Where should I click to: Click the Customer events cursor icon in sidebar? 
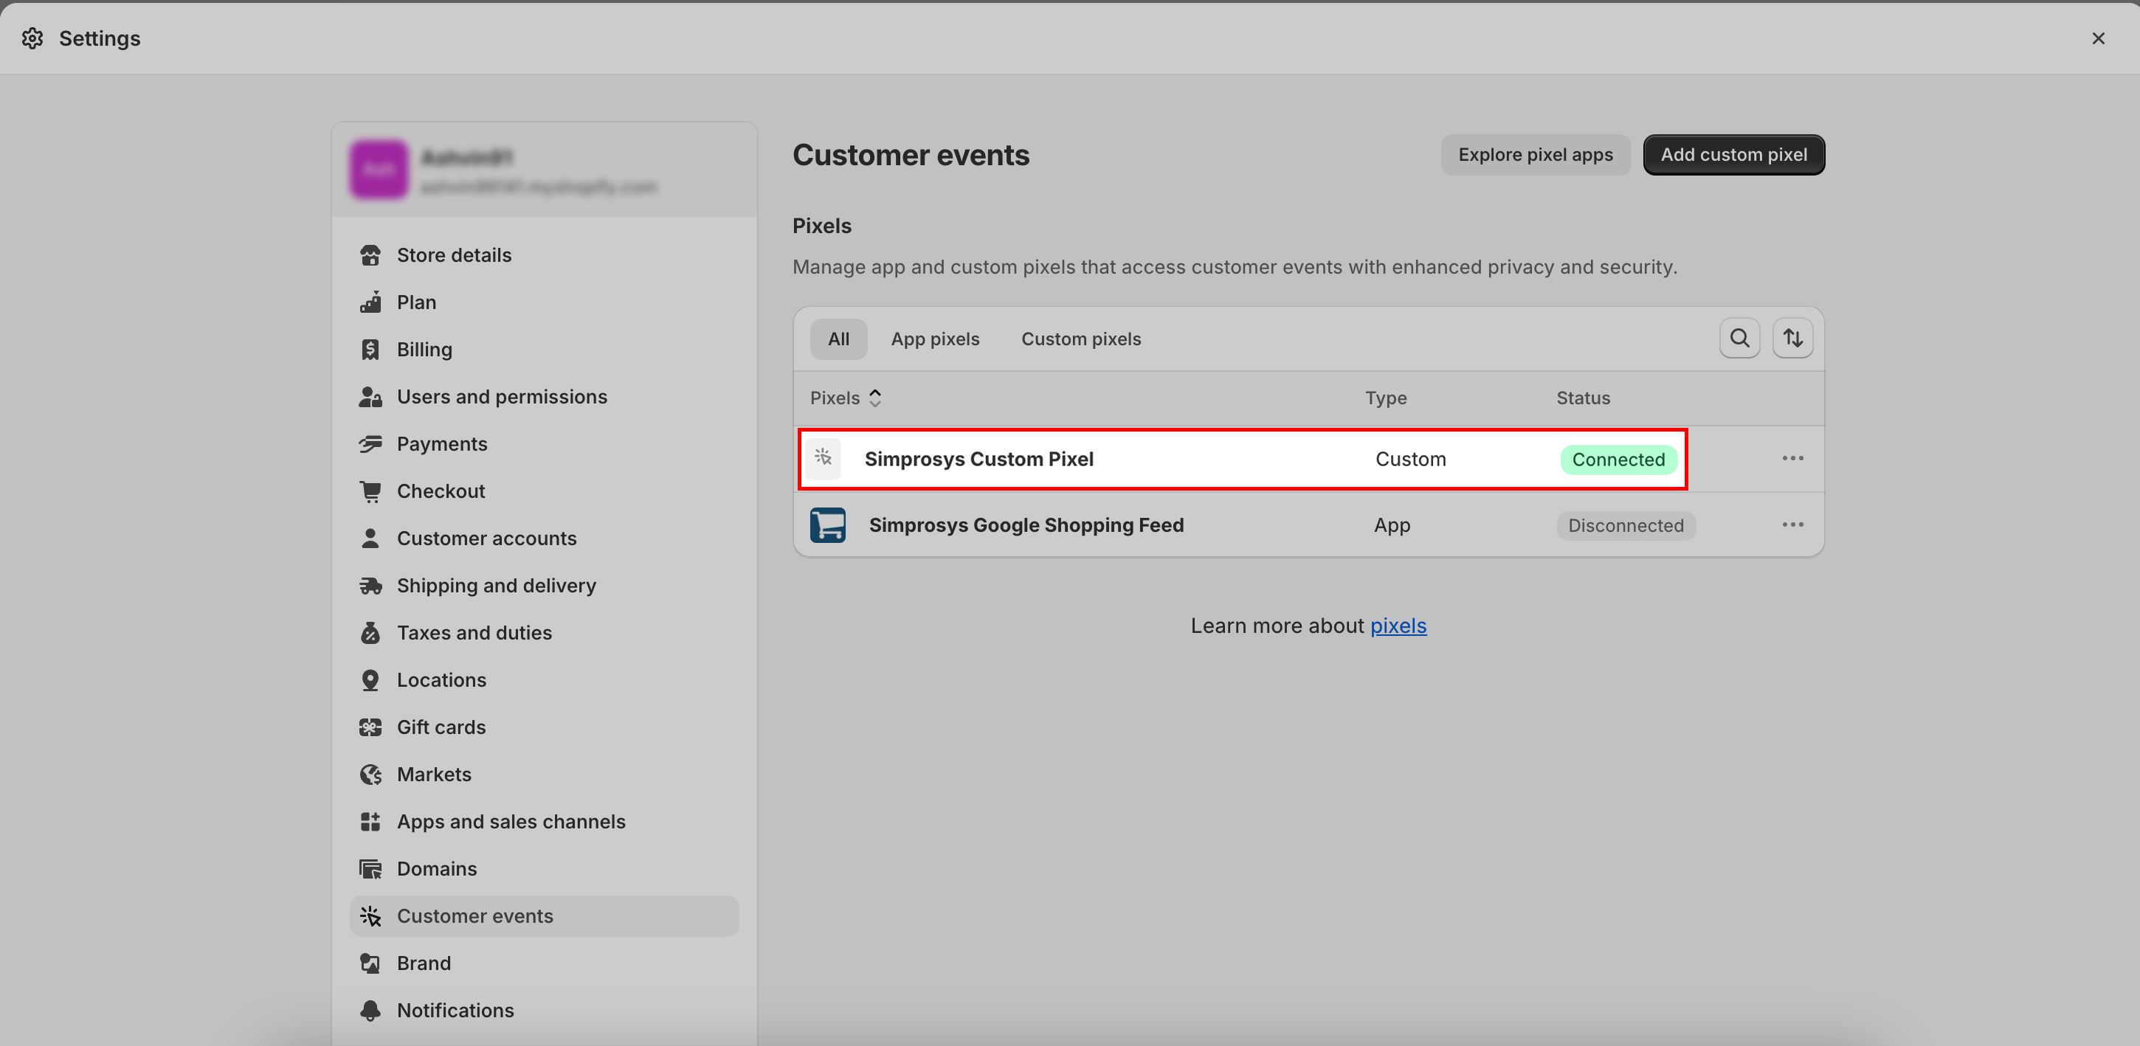tap(370, 916)
